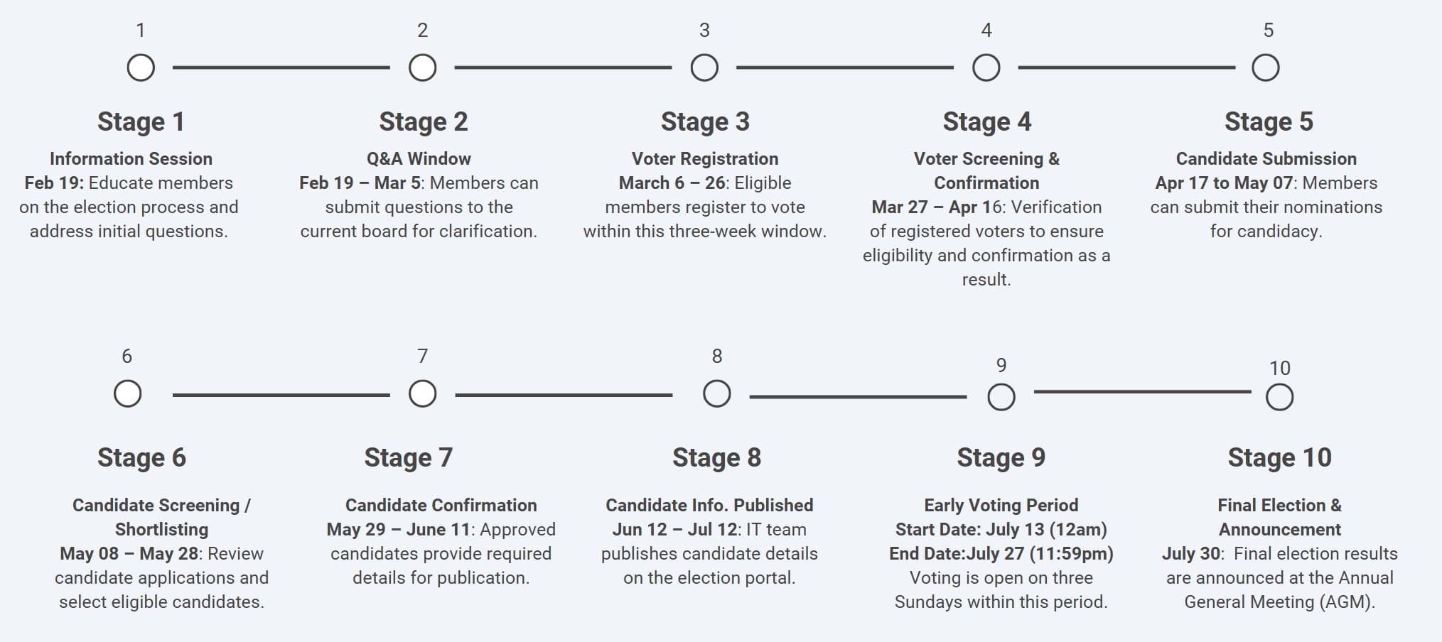This screenshot has width=1442, height=642.
Task: Select the Stage 10 timeline circle
Action: point(1280,398)
